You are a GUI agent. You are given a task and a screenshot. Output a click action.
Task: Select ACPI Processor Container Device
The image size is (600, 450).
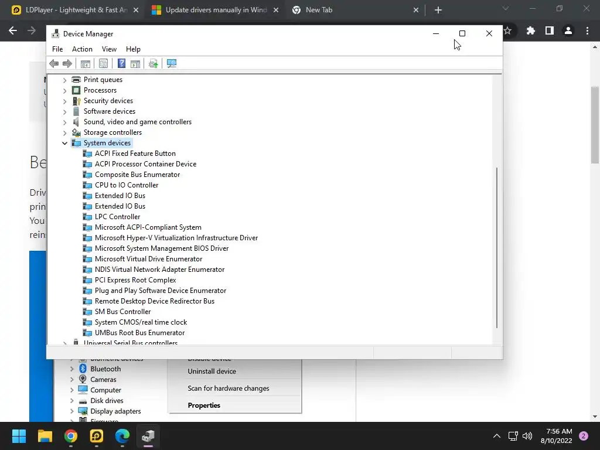[145, 164]
